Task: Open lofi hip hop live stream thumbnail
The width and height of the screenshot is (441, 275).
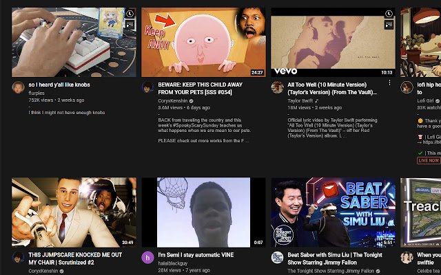Action: [x=420, y=42]
